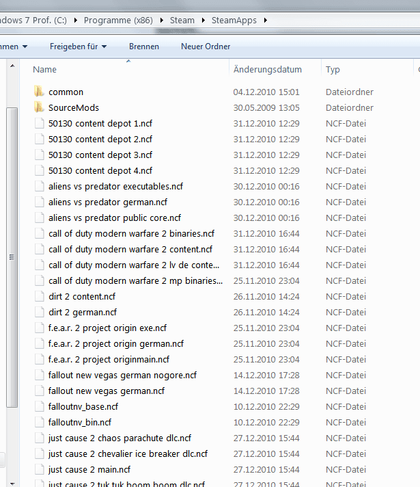
Task: Click file icon of 50130 content depot 1.ncf
Action: 39,123
